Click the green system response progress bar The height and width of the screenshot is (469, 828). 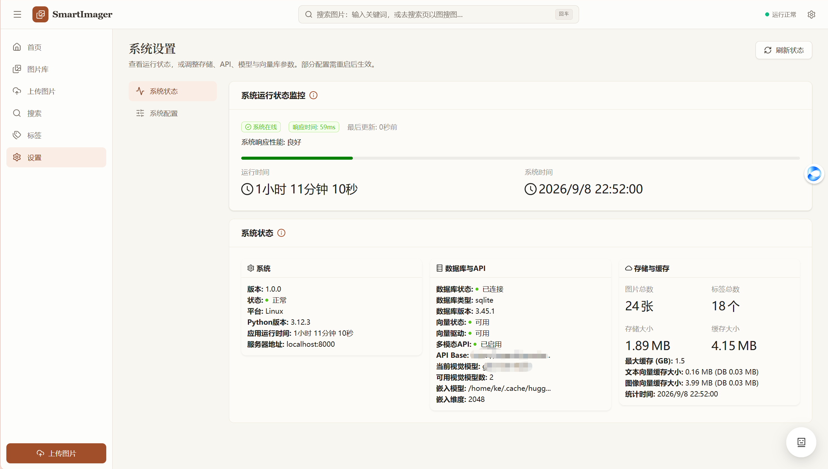pyautogui.click(x=297, y=158)
